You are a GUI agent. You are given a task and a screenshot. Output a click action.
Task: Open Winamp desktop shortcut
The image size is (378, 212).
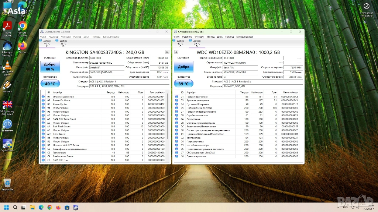click(7, 86)
